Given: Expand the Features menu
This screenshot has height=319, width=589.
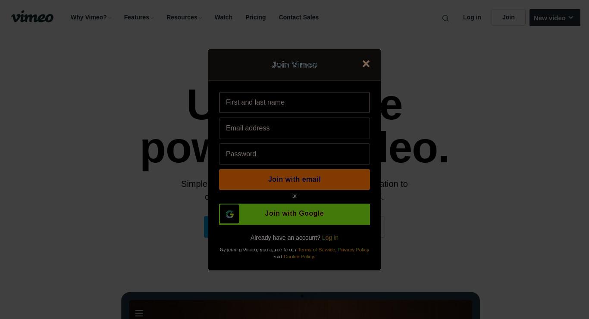Looking at the screenshot, I should pos(138,17).
